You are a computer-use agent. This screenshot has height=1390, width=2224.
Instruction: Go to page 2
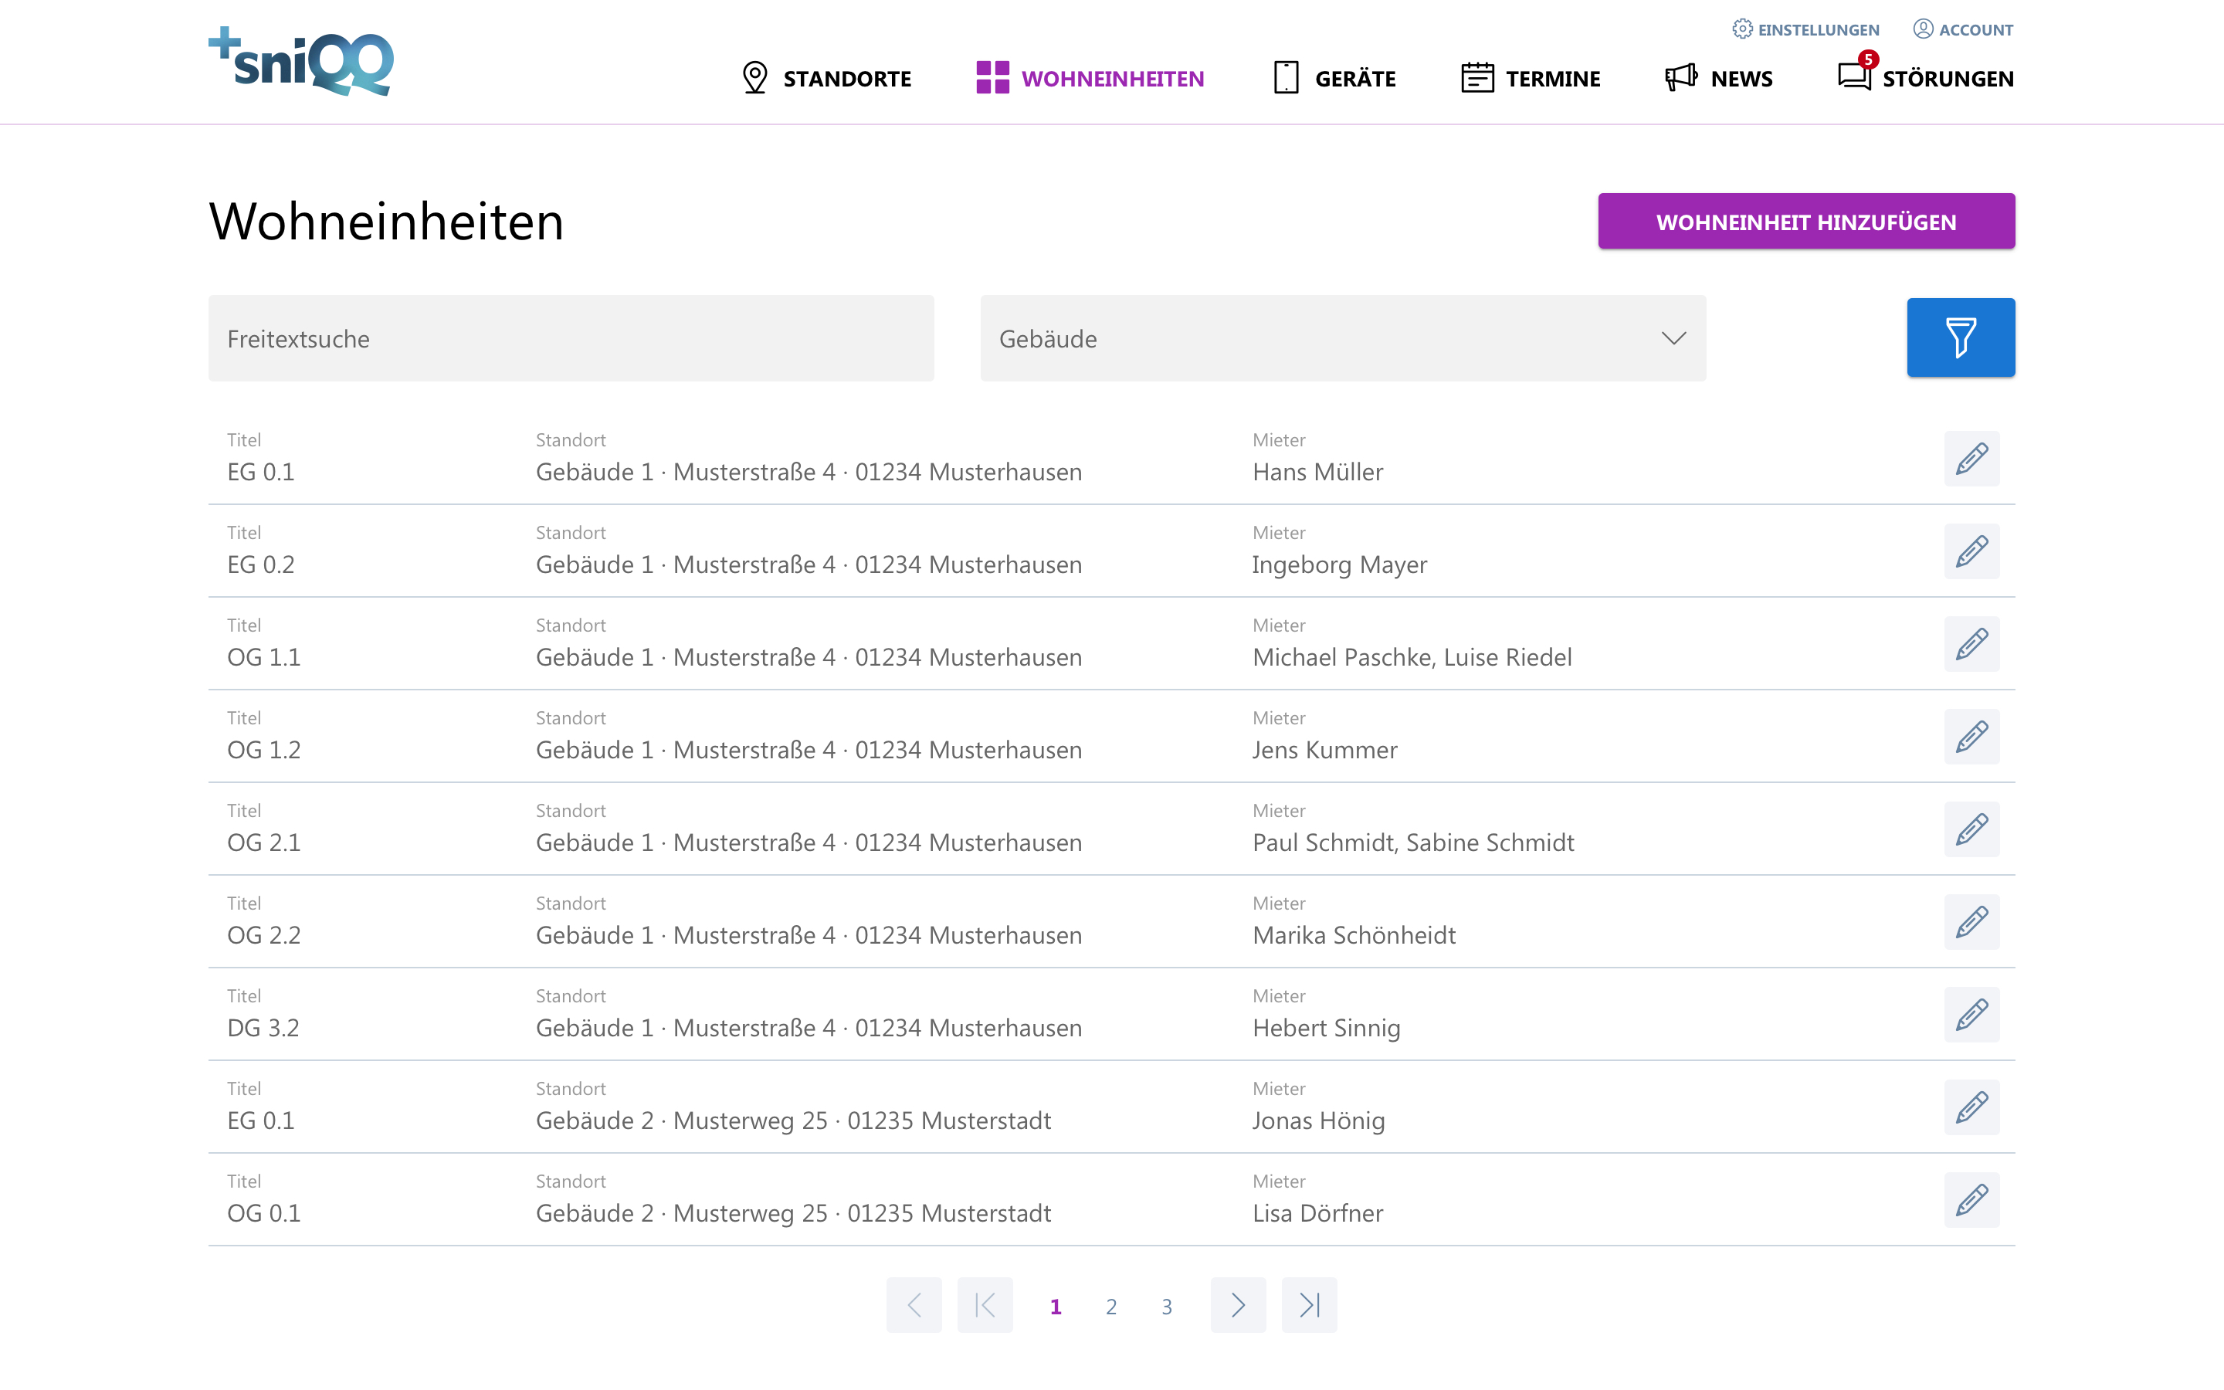tap(1111, 1307)
